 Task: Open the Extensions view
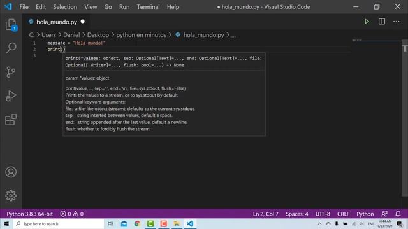point(11,120)
